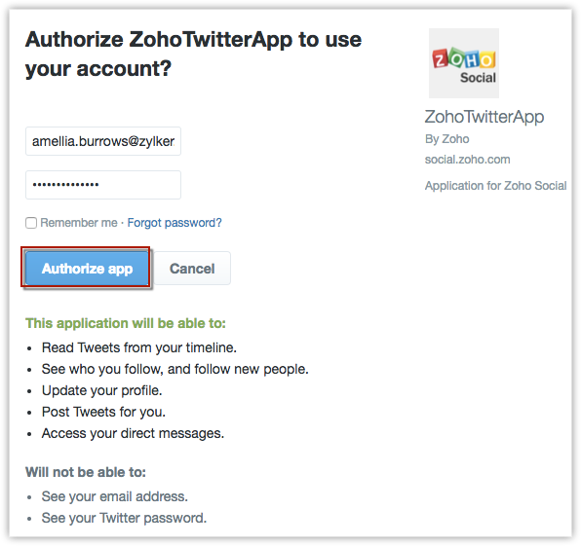Select the Read Tweets from your timeline item
This screenshot has width=581, height=546.
click(139, 347)
